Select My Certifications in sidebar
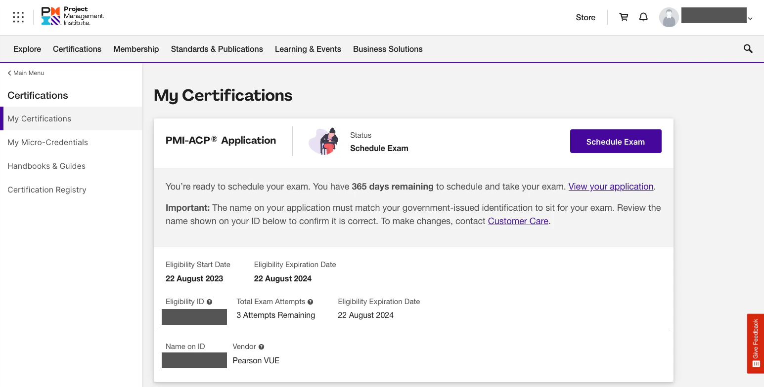This screenshot has width=764, height=387. click(x=71, y=118)
